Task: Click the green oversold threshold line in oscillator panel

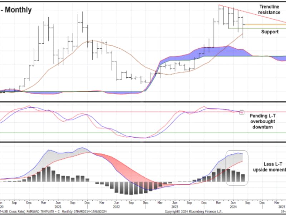Action: click(x=143, y=133)
